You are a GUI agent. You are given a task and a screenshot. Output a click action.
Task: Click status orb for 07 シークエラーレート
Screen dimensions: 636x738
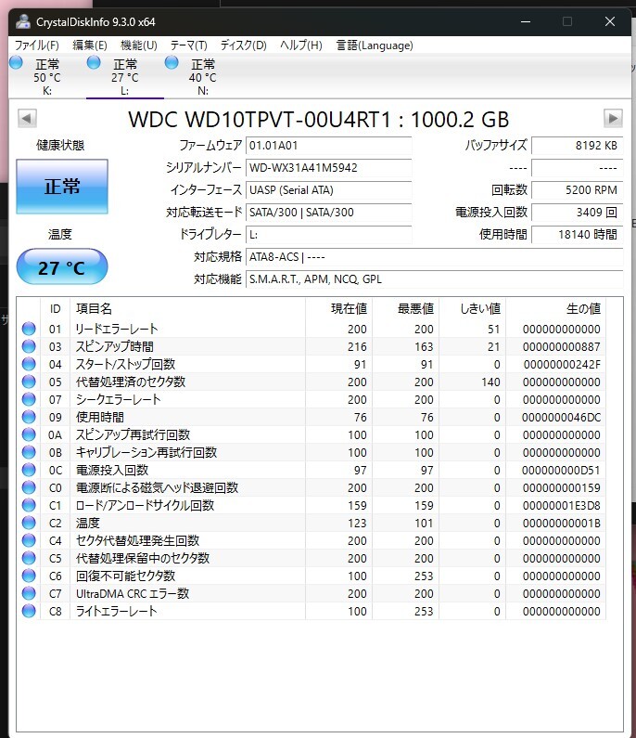pyautogui.click(x=29, y=399)
